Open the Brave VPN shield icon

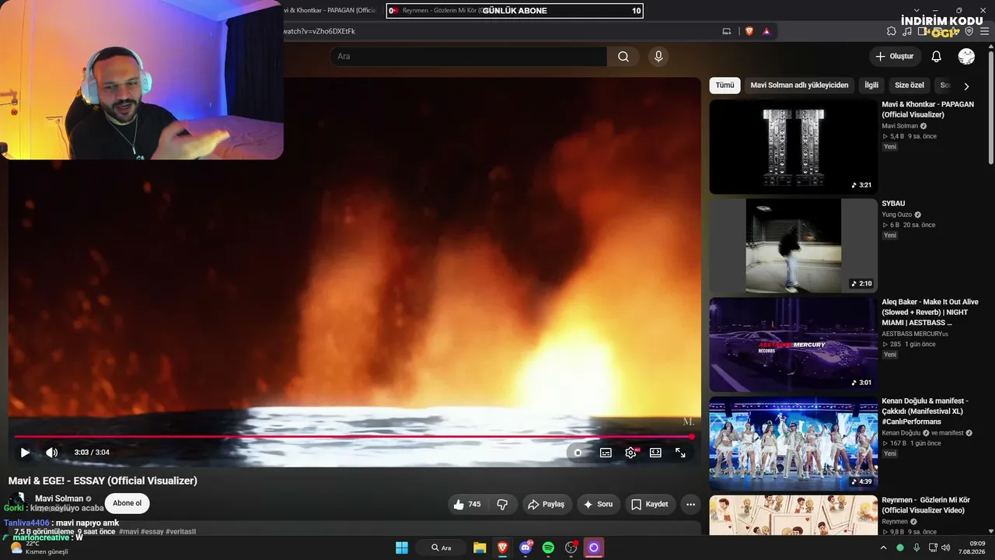point(969,31)
